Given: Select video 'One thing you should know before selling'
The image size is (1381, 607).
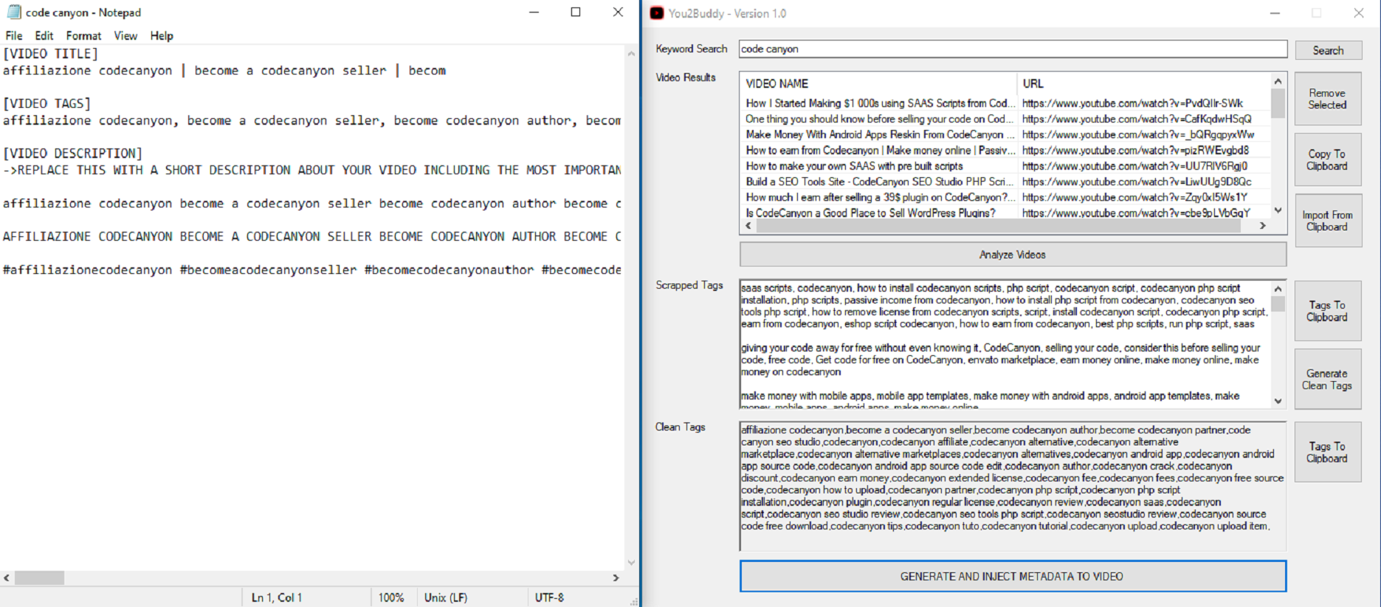Looking at the screenshot, I should point(878,119).
